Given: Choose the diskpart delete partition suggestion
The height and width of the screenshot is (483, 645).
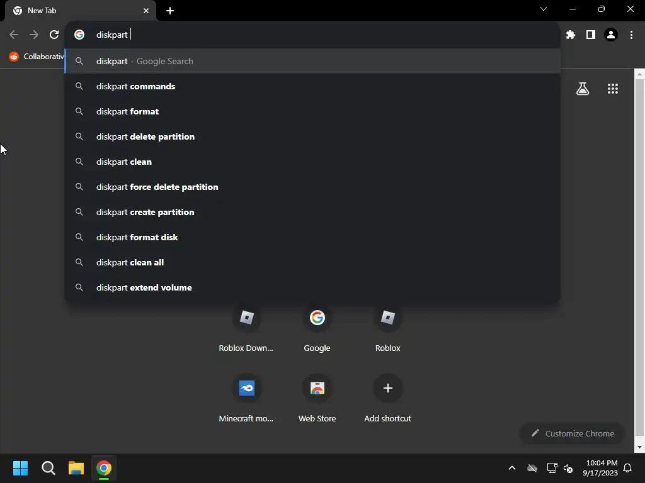Looking at the screenshot, I should pyautogui.click(x=312, y=136).
